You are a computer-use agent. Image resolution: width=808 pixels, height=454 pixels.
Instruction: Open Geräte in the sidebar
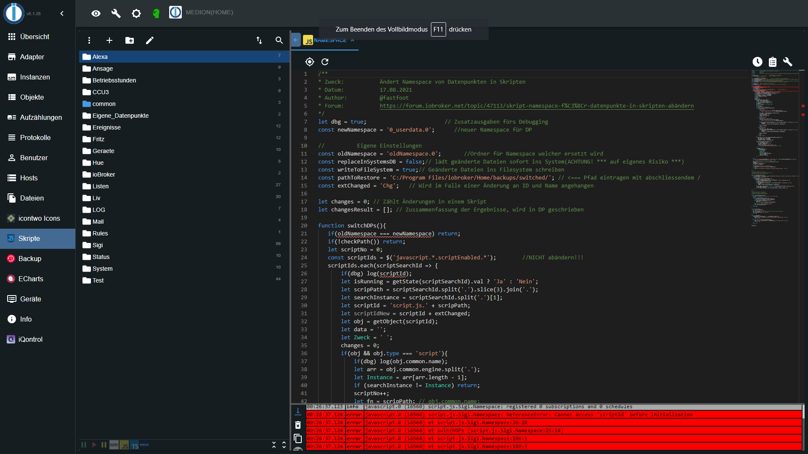click(x=38, y=299)
